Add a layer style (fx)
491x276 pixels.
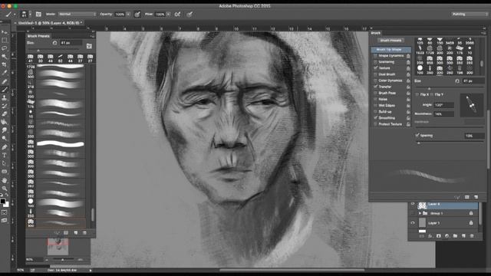point(430,236)
